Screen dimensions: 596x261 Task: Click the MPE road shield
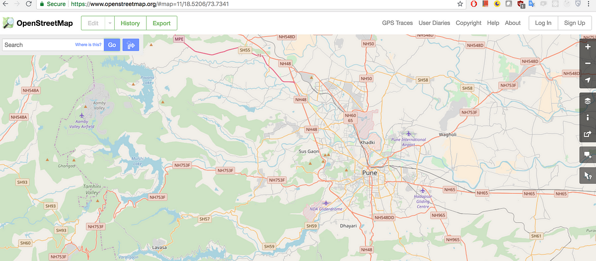179,38
